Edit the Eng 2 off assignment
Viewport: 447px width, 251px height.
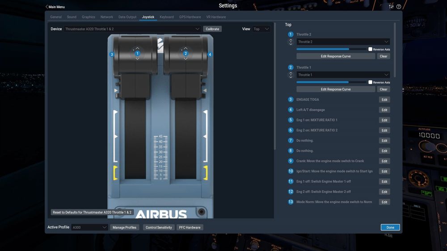click(384, 192)
